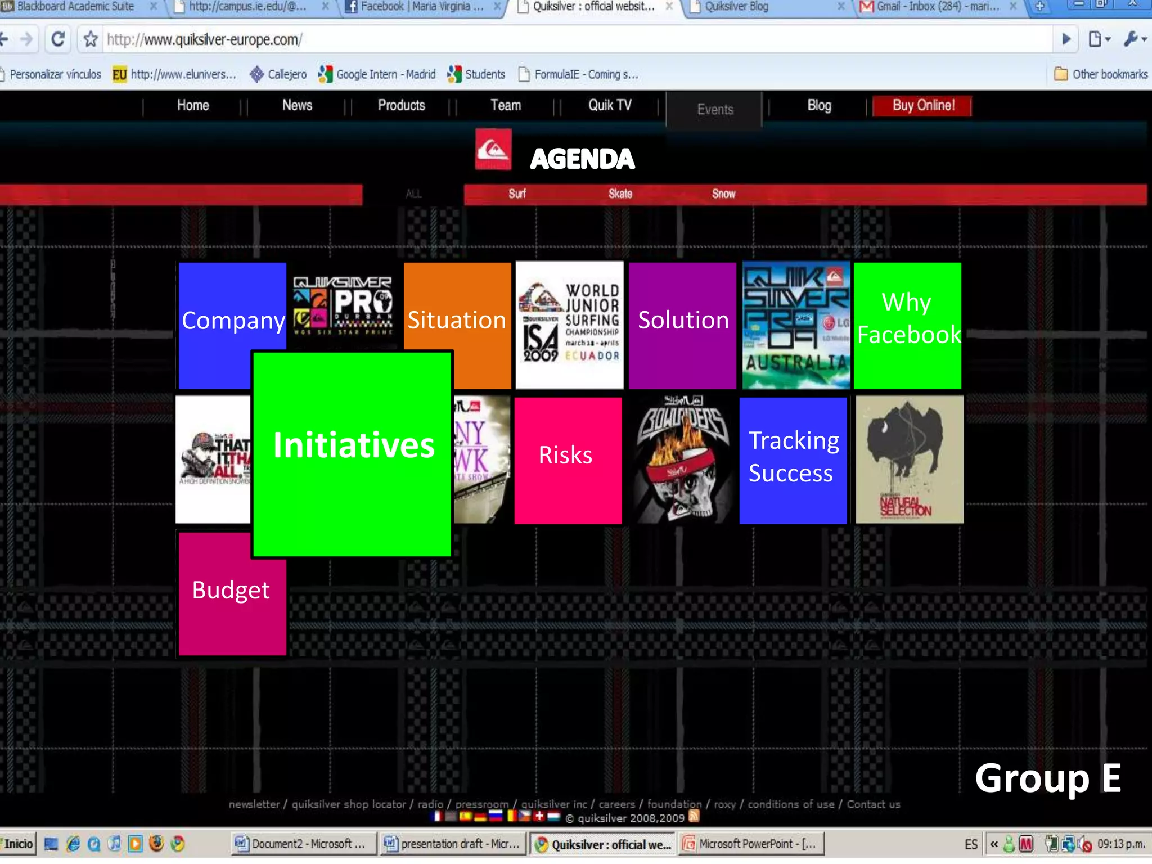
Task: Open the Products menu item
Action: click(x=401, y=106)
